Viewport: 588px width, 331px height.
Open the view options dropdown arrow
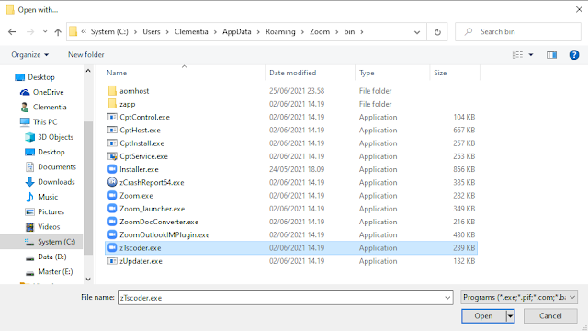click(531, 55)
